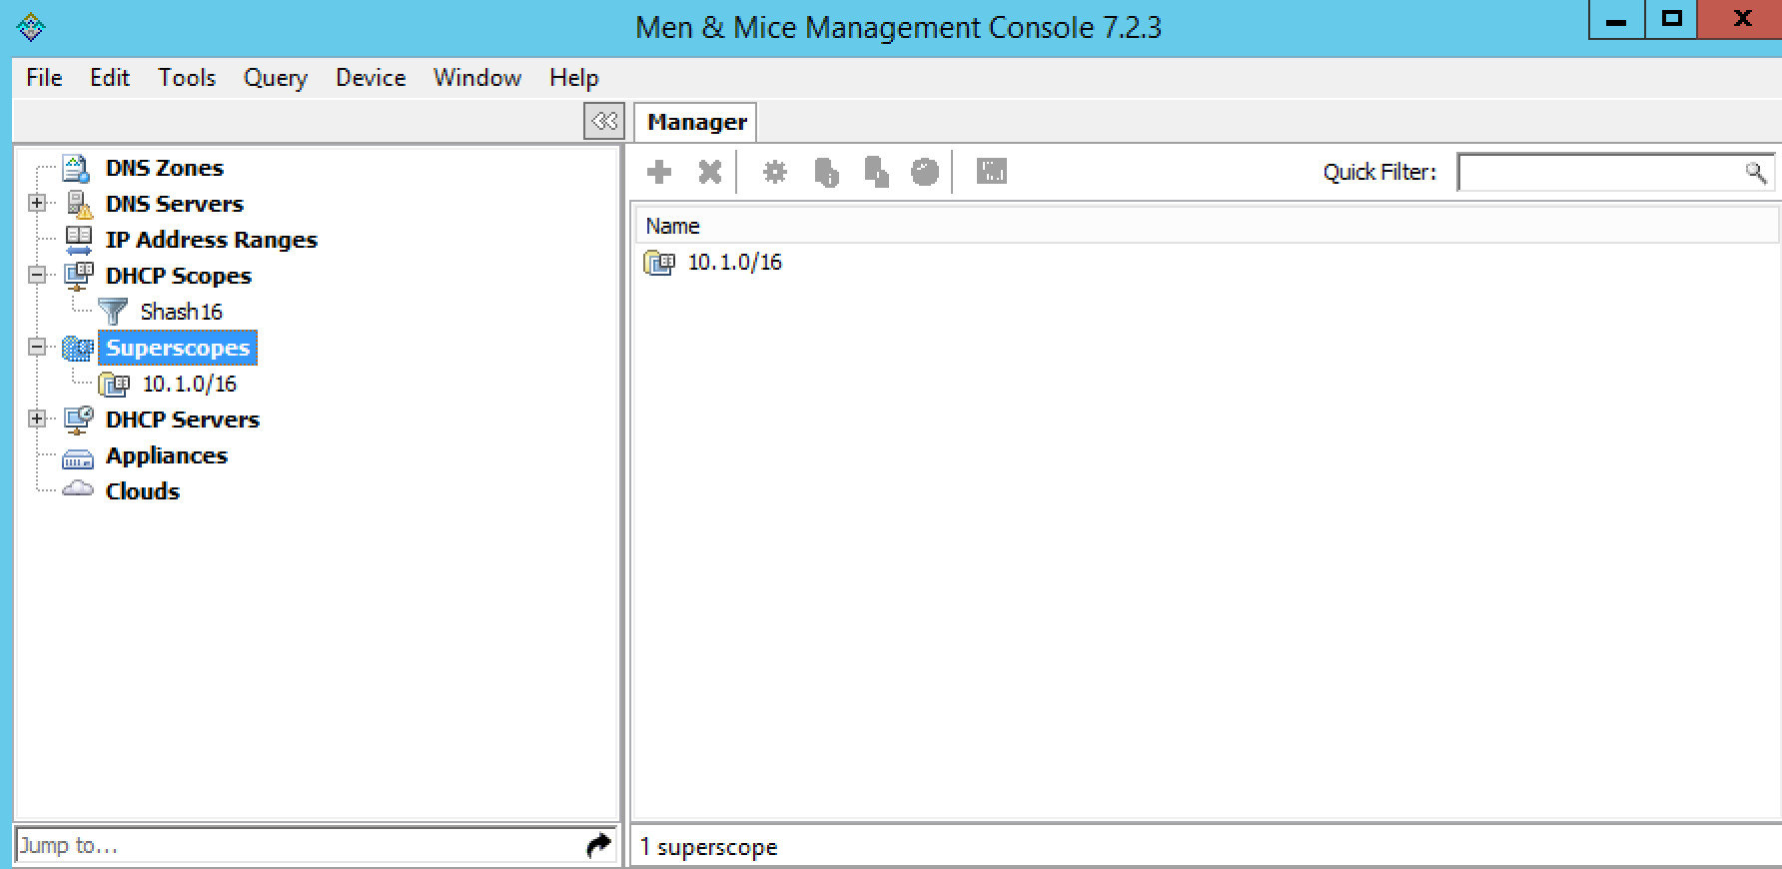
Task: Select the Shash16 filter item
Action: pos(181,312)
